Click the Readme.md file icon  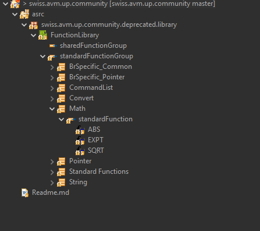pos(25,192)
